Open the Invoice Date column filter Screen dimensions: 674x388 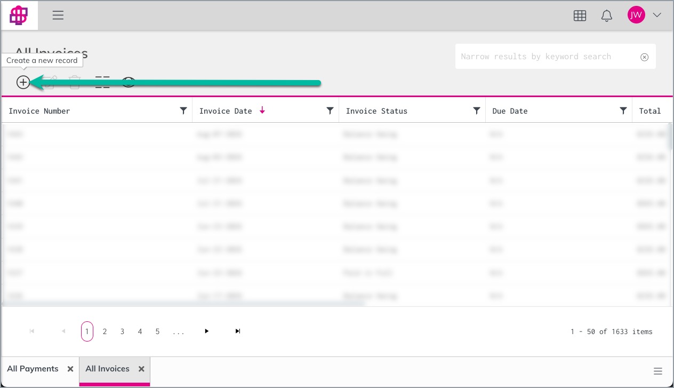coord(330,110)
